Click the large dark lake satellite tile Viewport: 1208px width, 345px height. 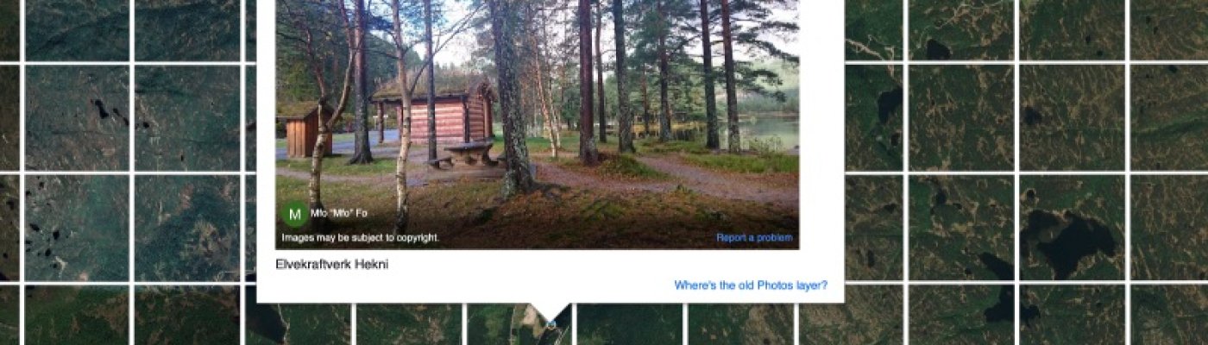[x=1072, y=227]
